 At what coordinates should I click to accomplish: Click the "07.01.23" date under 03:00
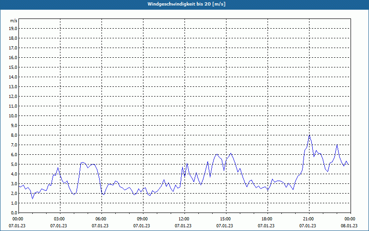click(59, 226)
